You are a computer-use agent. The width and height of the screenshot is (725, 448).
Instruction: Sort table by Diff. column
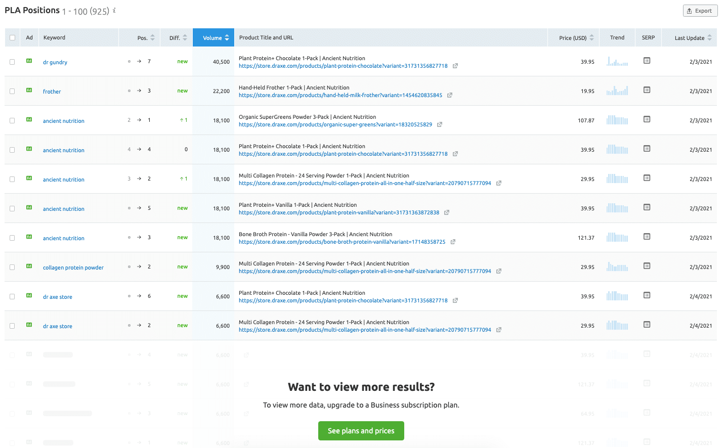(x=178, y=38)
